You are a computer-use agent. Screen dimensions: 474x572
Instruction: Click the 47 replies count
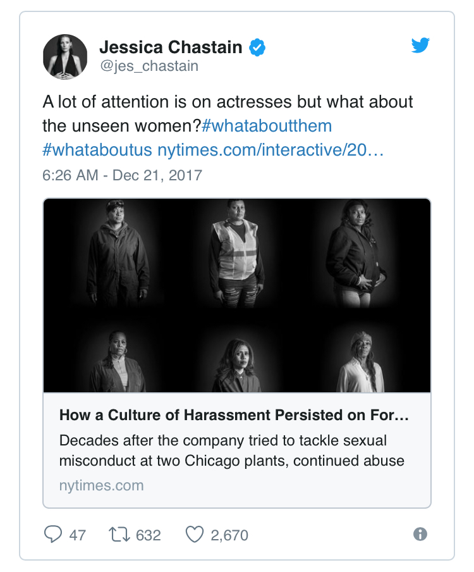(x=78, y=535)
